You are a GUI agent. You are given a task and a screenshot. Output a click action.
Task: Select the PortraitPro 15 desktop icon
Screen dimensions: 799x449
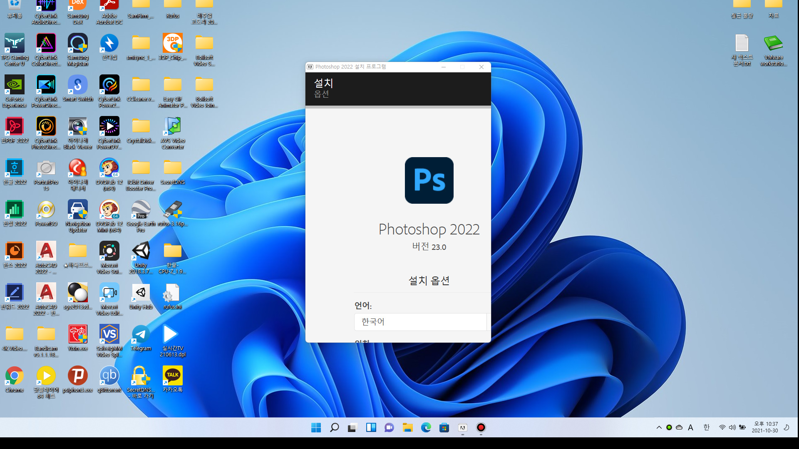pos(46,174)
